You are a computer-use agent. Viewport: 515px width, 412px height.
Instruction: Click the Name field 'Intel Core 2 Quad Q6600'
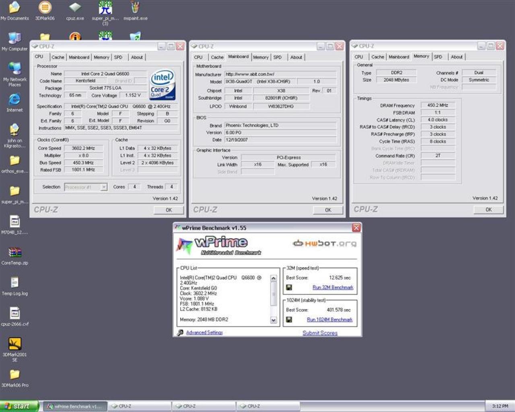pos(105,74)
